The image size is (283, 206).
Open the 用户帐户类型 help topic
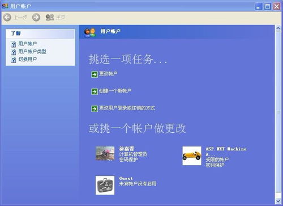coord(32,52)
